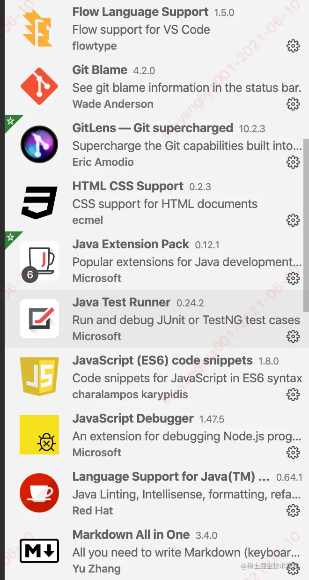Click publisher name ecmel
The width and height of the screenshot is (309, 580).
88,220
